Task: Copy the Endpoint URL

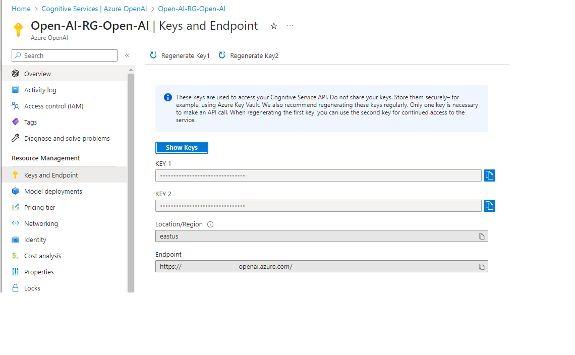Action: [482, 267]
